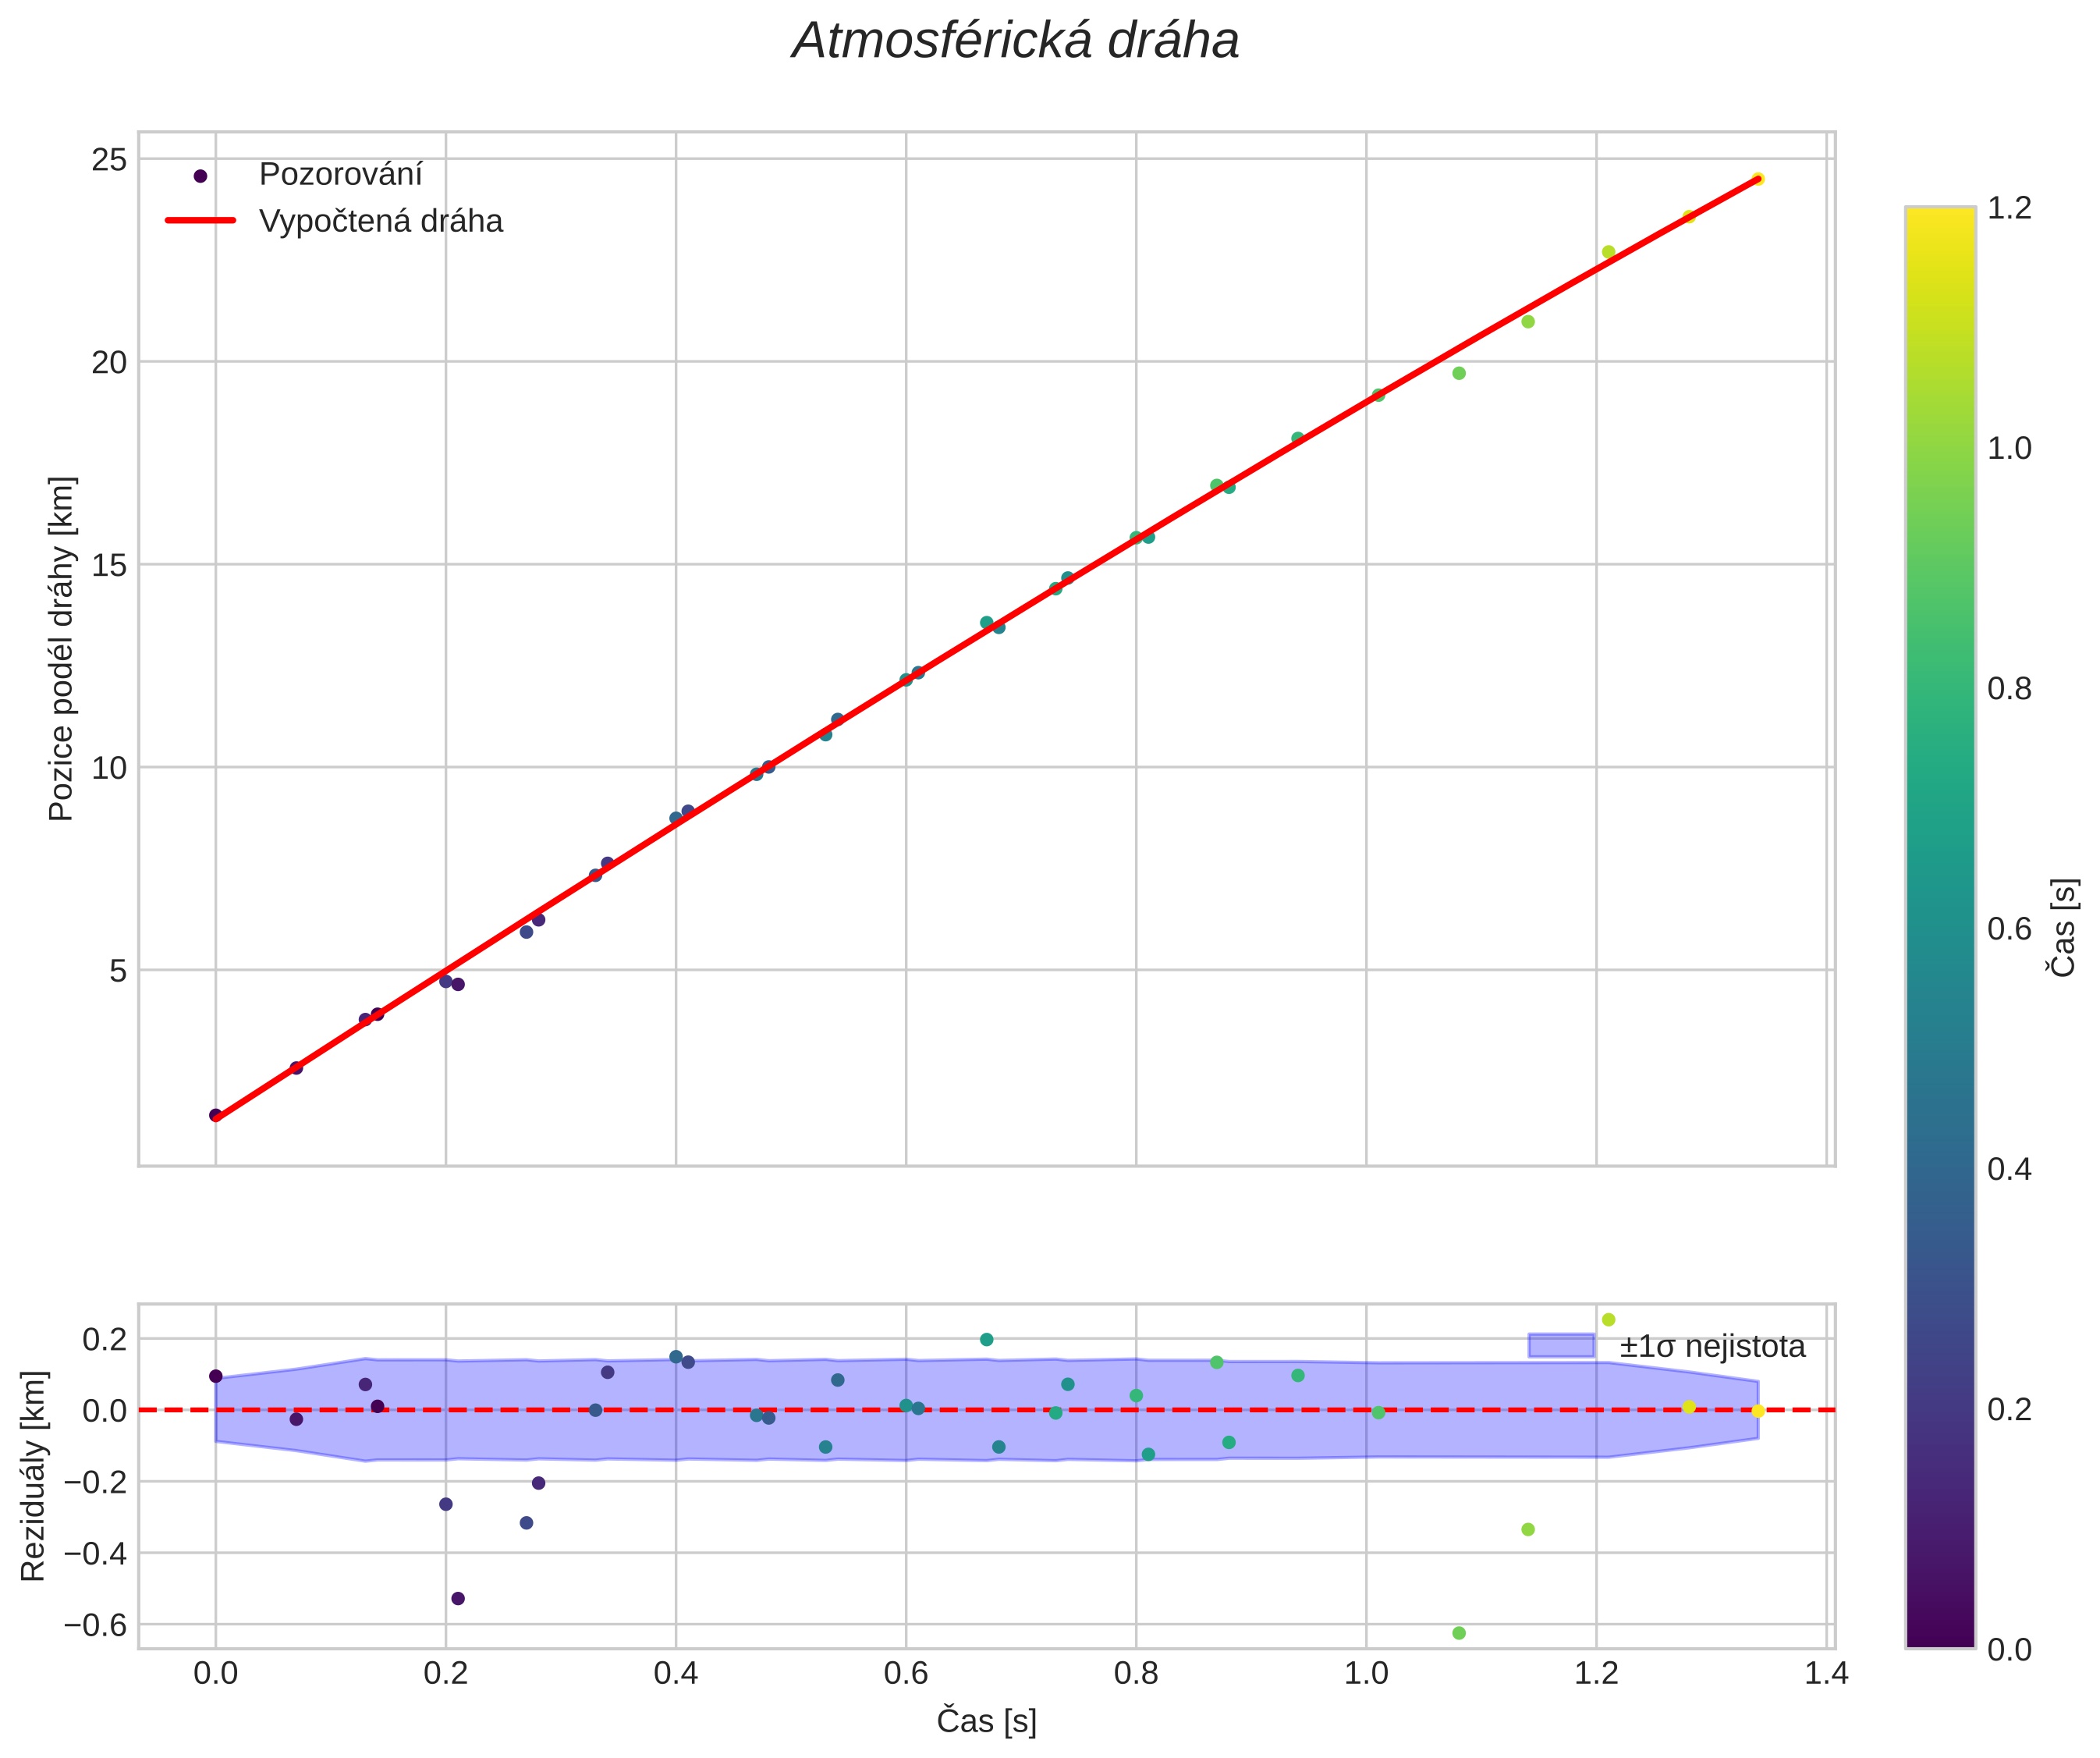The image size is (2100, 1758).
Task: Click the 'Čas [s]' x-axis label
Action: coord(986,1721)
